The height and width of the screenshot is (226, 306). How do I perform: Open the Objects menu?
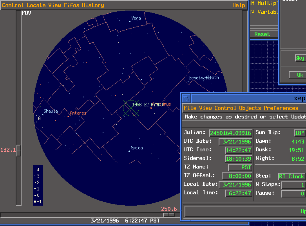[250, 108]
